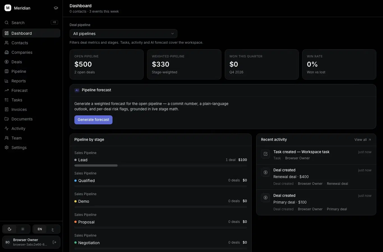Screen dimensions: 383x252
Task: Click the Team users icon
Action: (6, 138)
